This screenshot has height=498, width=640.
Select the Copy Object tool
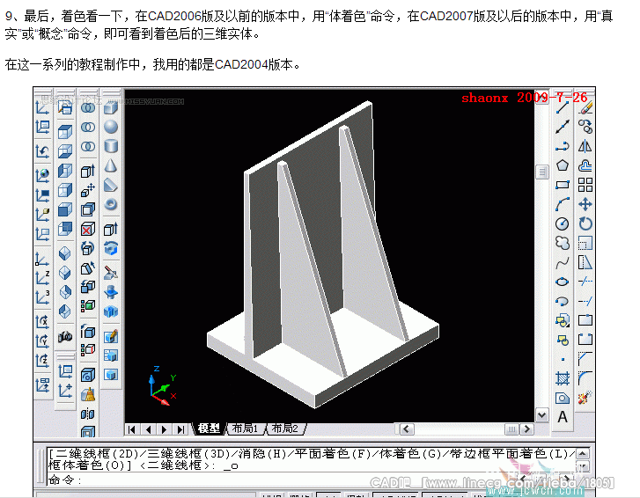(585, 127)
